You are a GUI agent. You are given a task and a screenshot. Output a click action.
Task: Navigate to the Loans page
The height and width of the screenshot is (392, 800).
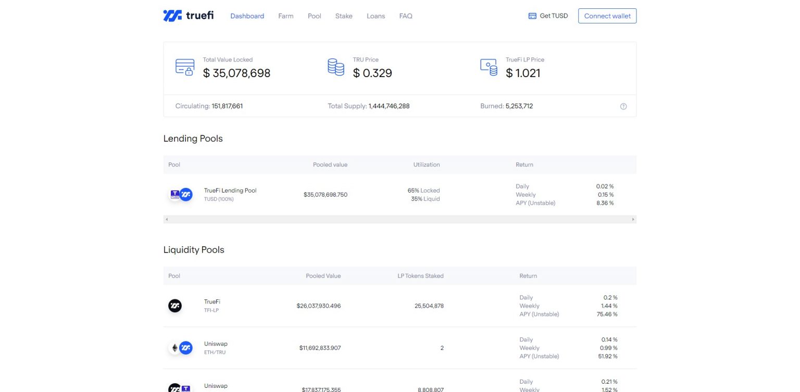point(376,16)
